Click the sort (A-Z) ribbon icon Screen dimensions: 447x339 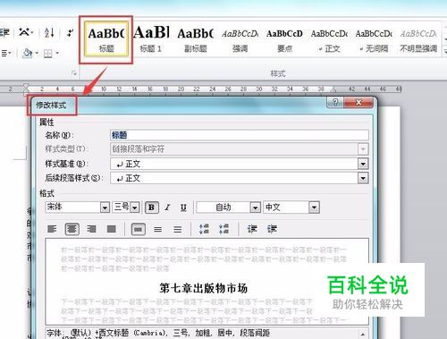49,32
